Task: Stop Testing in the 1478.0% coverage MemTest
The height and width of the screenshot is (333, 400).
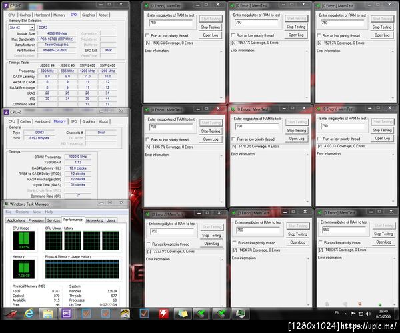Action: [x=296, y=131]
